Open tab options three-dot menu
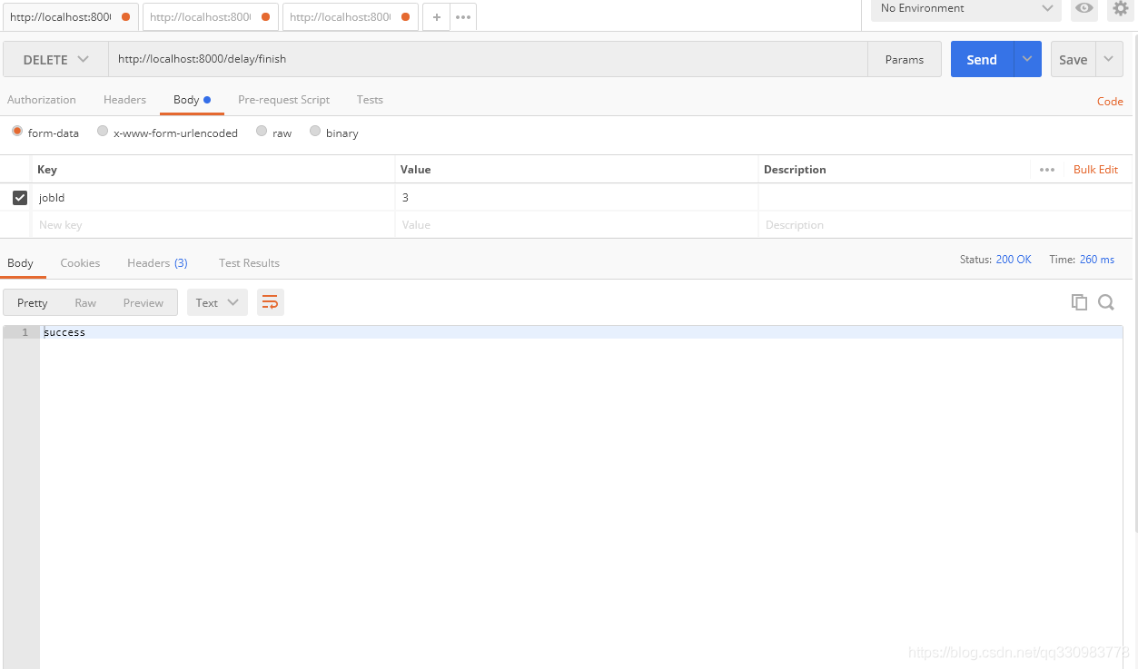Image resolution: width=1138 pixels, height=669 pixels. 463,17
